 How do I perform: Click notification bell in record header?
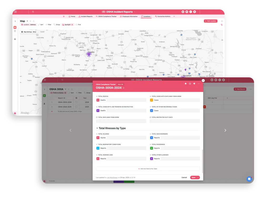[x=185, y=84]
